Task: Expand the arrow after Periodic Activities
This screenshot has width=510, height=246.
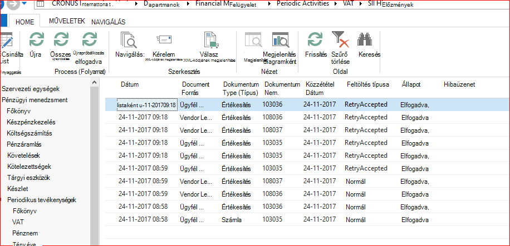Action: pyautogui.click(x=336, y=4)
